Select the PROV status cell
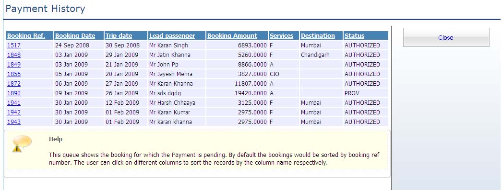The width and height of the screenshot is (502, 190). pos(366,93)
